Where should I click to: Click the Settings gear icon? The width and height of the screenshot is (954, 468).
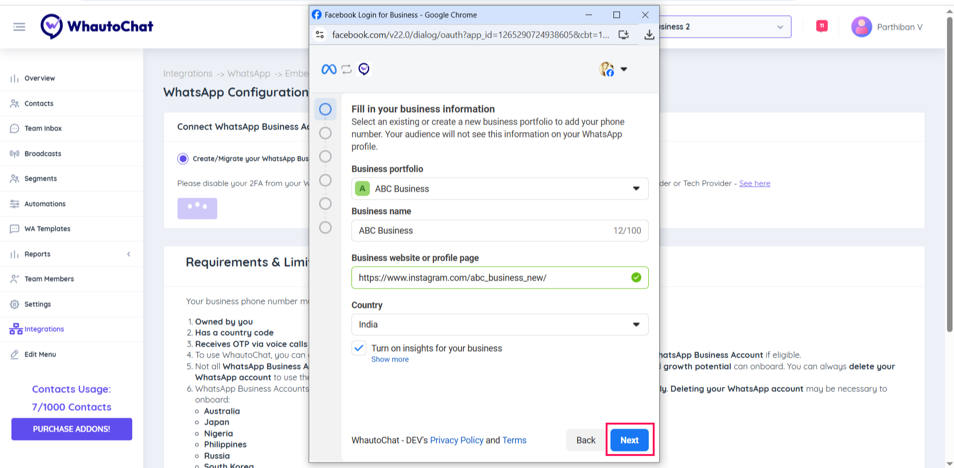14,304
